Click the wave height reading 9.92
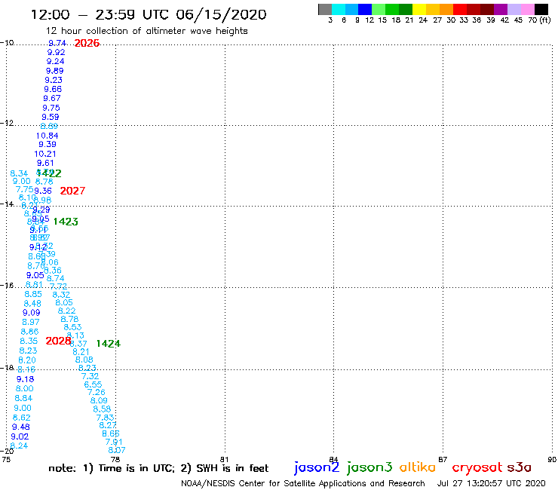Viewport: 558px width, 490px height. (57, 52)
